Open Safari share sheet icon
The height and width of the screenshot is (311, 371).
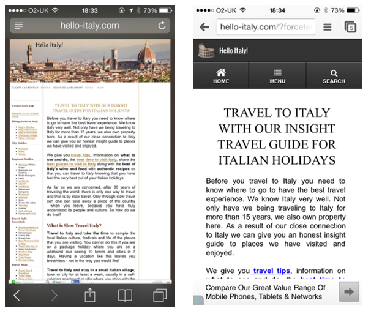click(90, 294)
